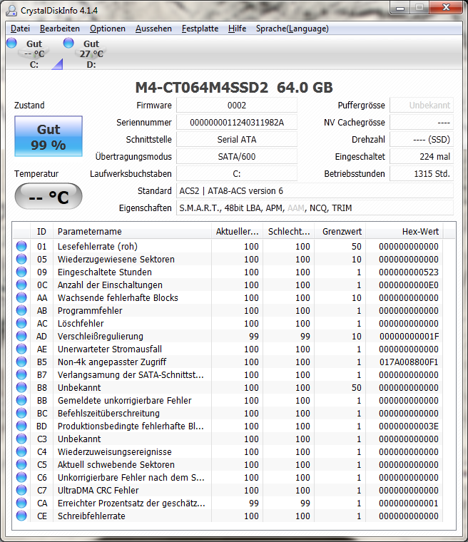Open the Festplatte menu
The height and width of the screenshot is (542, 468).
[200, 29]
